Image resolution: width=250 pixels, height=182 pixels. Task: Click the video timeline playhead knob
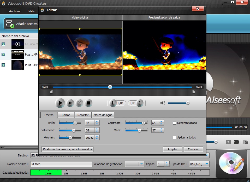[x=110, y=87]
